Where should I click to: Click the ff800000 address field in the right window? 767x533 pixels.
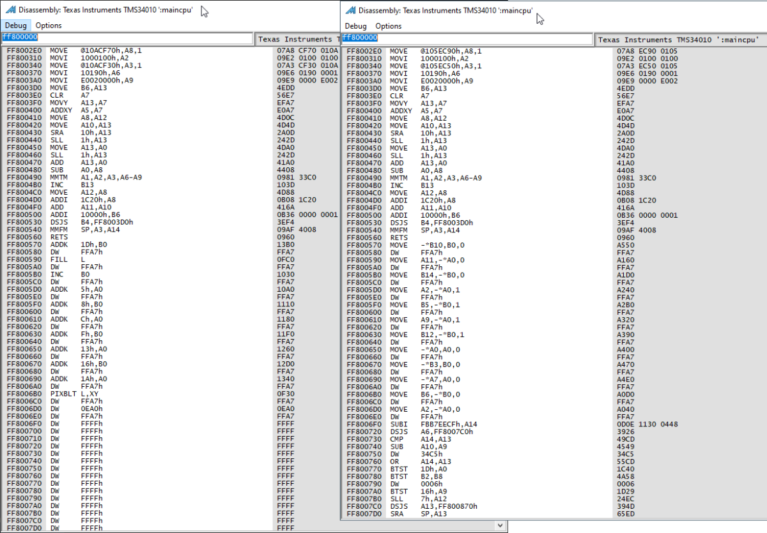467,39
